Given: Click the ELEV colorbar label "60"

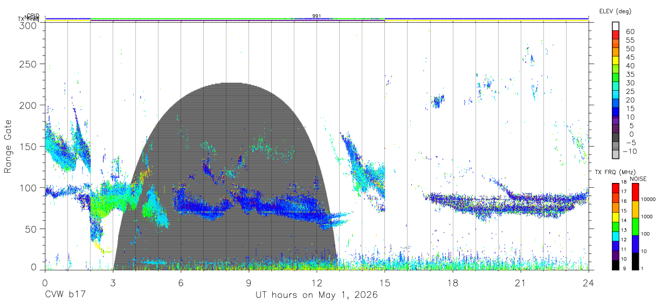Looking at the screenshot, I should pyautogui.click(x=630, y=31).
